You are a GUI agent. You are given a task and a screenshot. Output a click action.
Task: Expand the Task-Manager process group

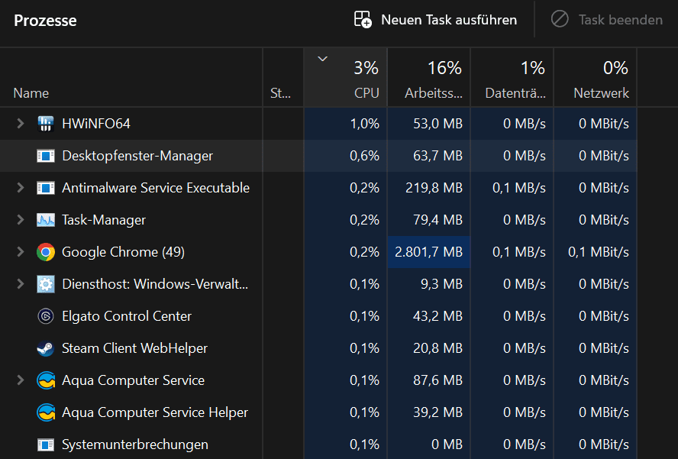21,220
